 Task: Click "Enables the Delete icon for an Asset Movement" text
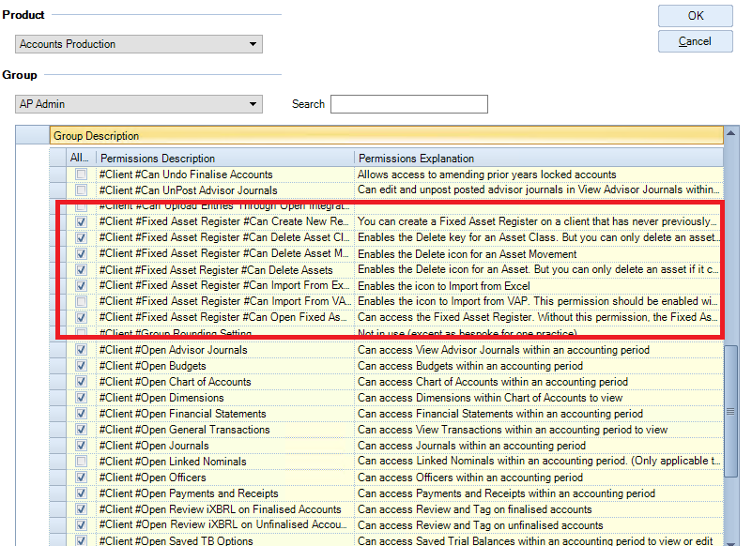click(468, 254)
